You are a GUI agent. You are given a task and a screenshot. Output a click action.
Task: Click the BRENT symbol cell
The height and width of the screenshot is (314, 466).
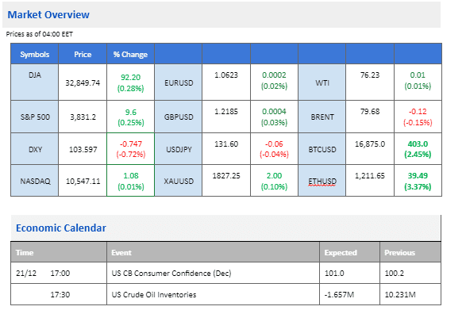(x=322, y=117)
